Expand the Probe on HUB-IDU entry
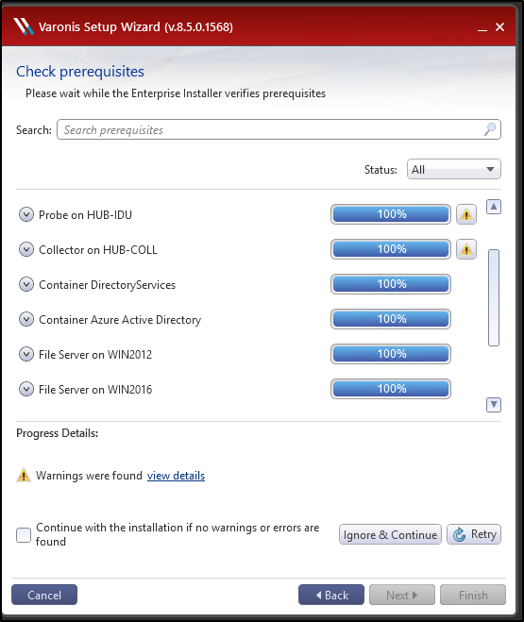This screenshot has height=622, width=524. tap(26, 214)
